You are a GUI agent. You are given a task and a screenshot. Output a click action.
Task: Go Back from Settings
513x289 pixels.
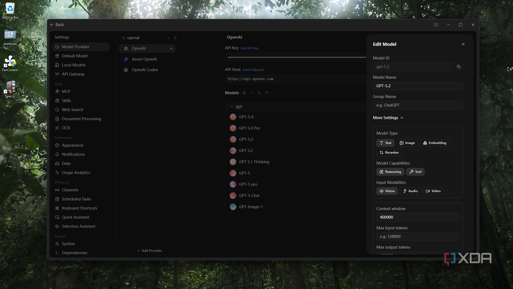(57, 25)
